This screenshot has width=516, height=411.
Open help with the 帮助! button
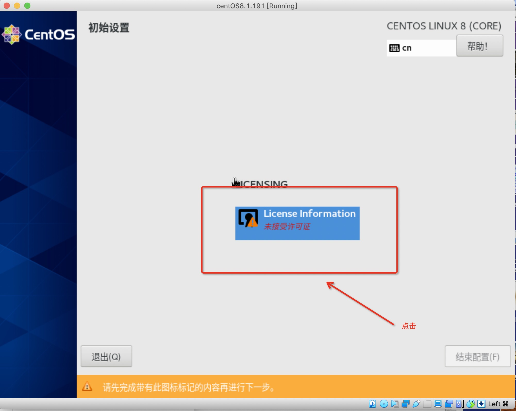click(479, 46)
